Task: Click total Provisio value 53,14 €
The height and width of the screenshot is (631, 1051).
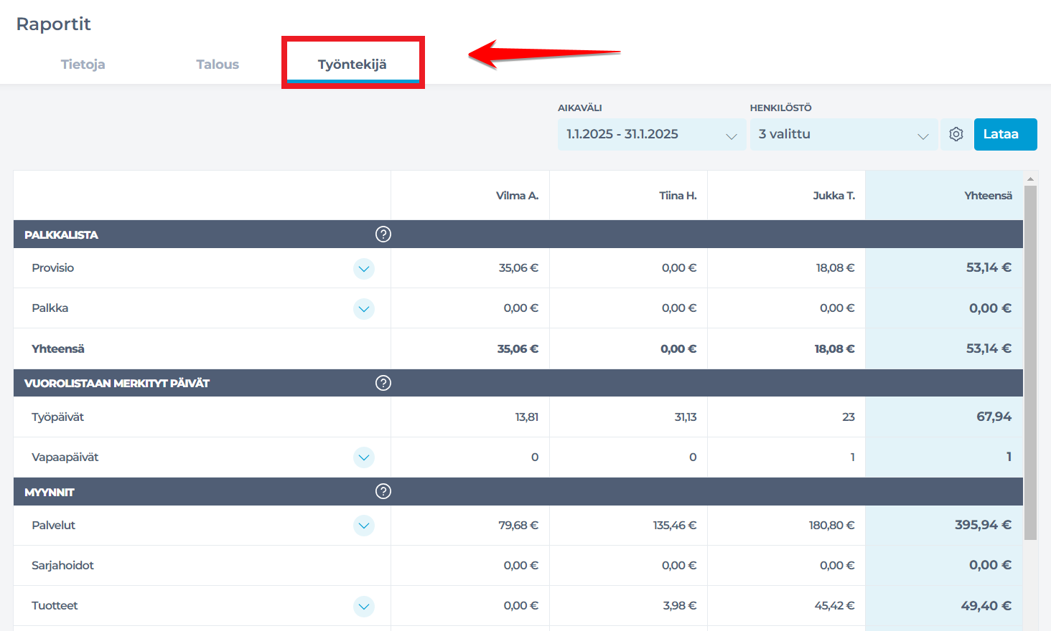Action: click(x=989, y=267)
